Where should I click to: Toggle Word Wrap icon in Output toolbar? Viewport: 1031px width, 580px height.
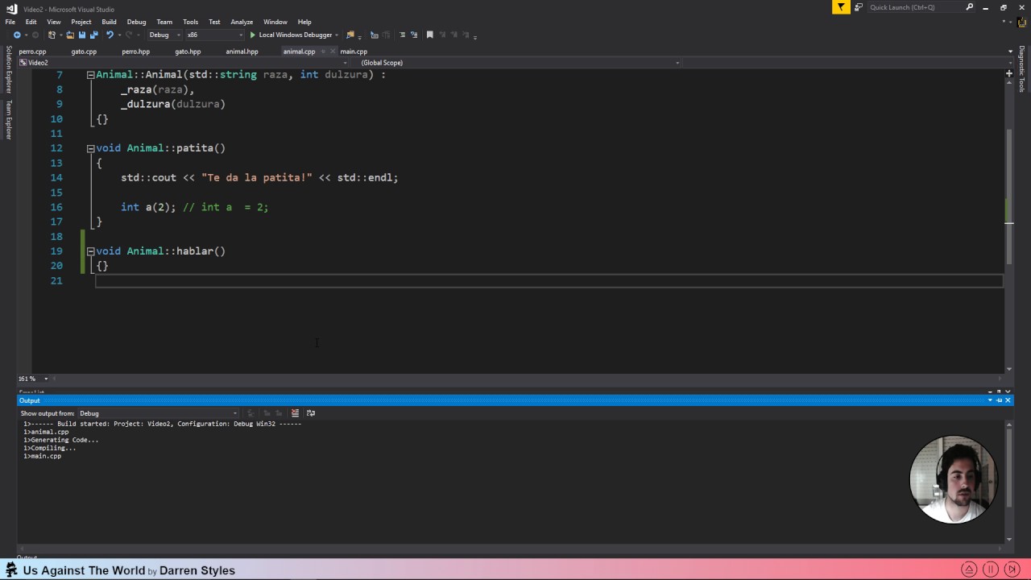click(x=311, y=413)
